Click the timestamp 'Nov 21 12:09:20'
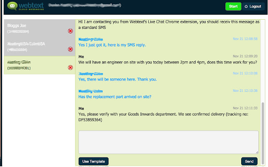 (x=245, y=56)
